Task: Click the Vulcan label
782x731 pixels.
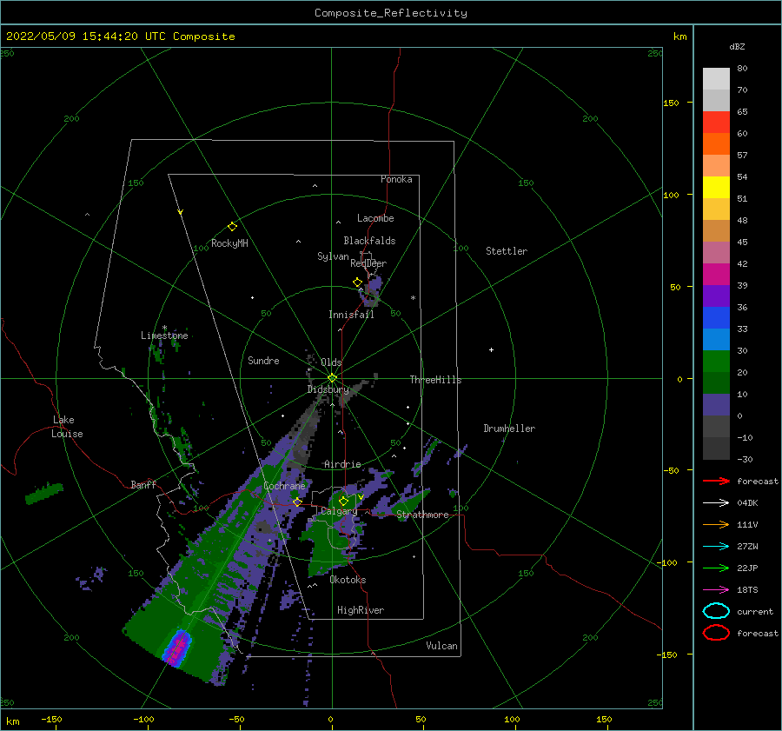Action: (442, 646)
